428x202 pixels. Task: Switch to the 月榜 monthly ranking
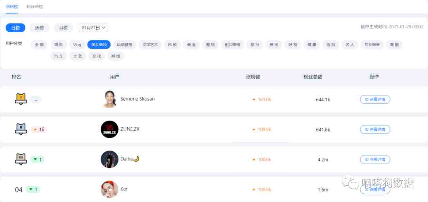click(63, 28)
